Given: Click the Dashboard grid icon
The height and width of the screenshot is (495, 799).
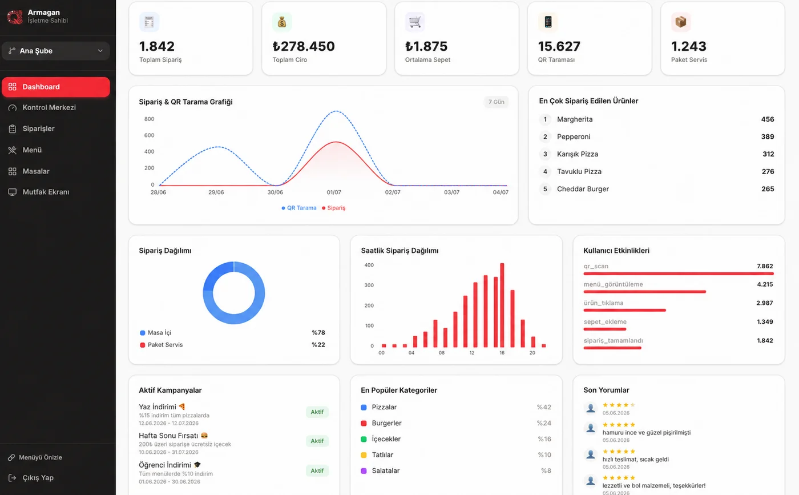Looking at the screenshot, I should point(13,87).
